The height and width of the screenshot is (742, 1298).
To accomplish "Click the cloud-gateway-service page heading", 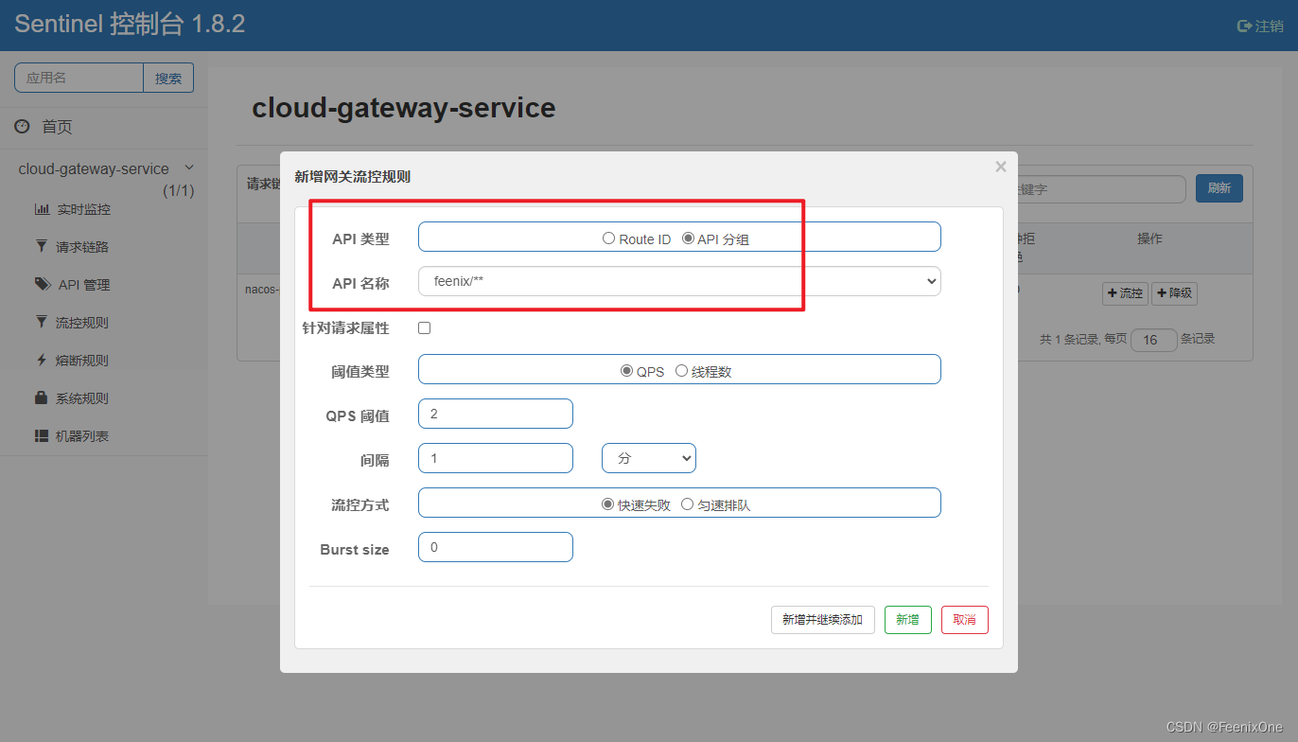I will (404, 108).
